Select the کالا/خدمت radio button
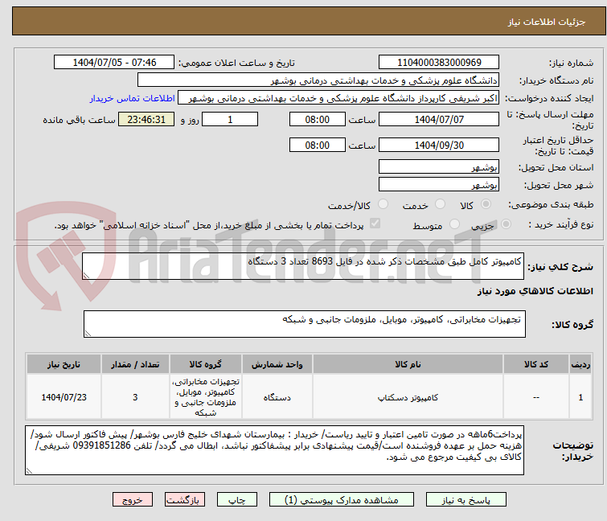Viewport: 607px width, 521px height. [383, 204]
